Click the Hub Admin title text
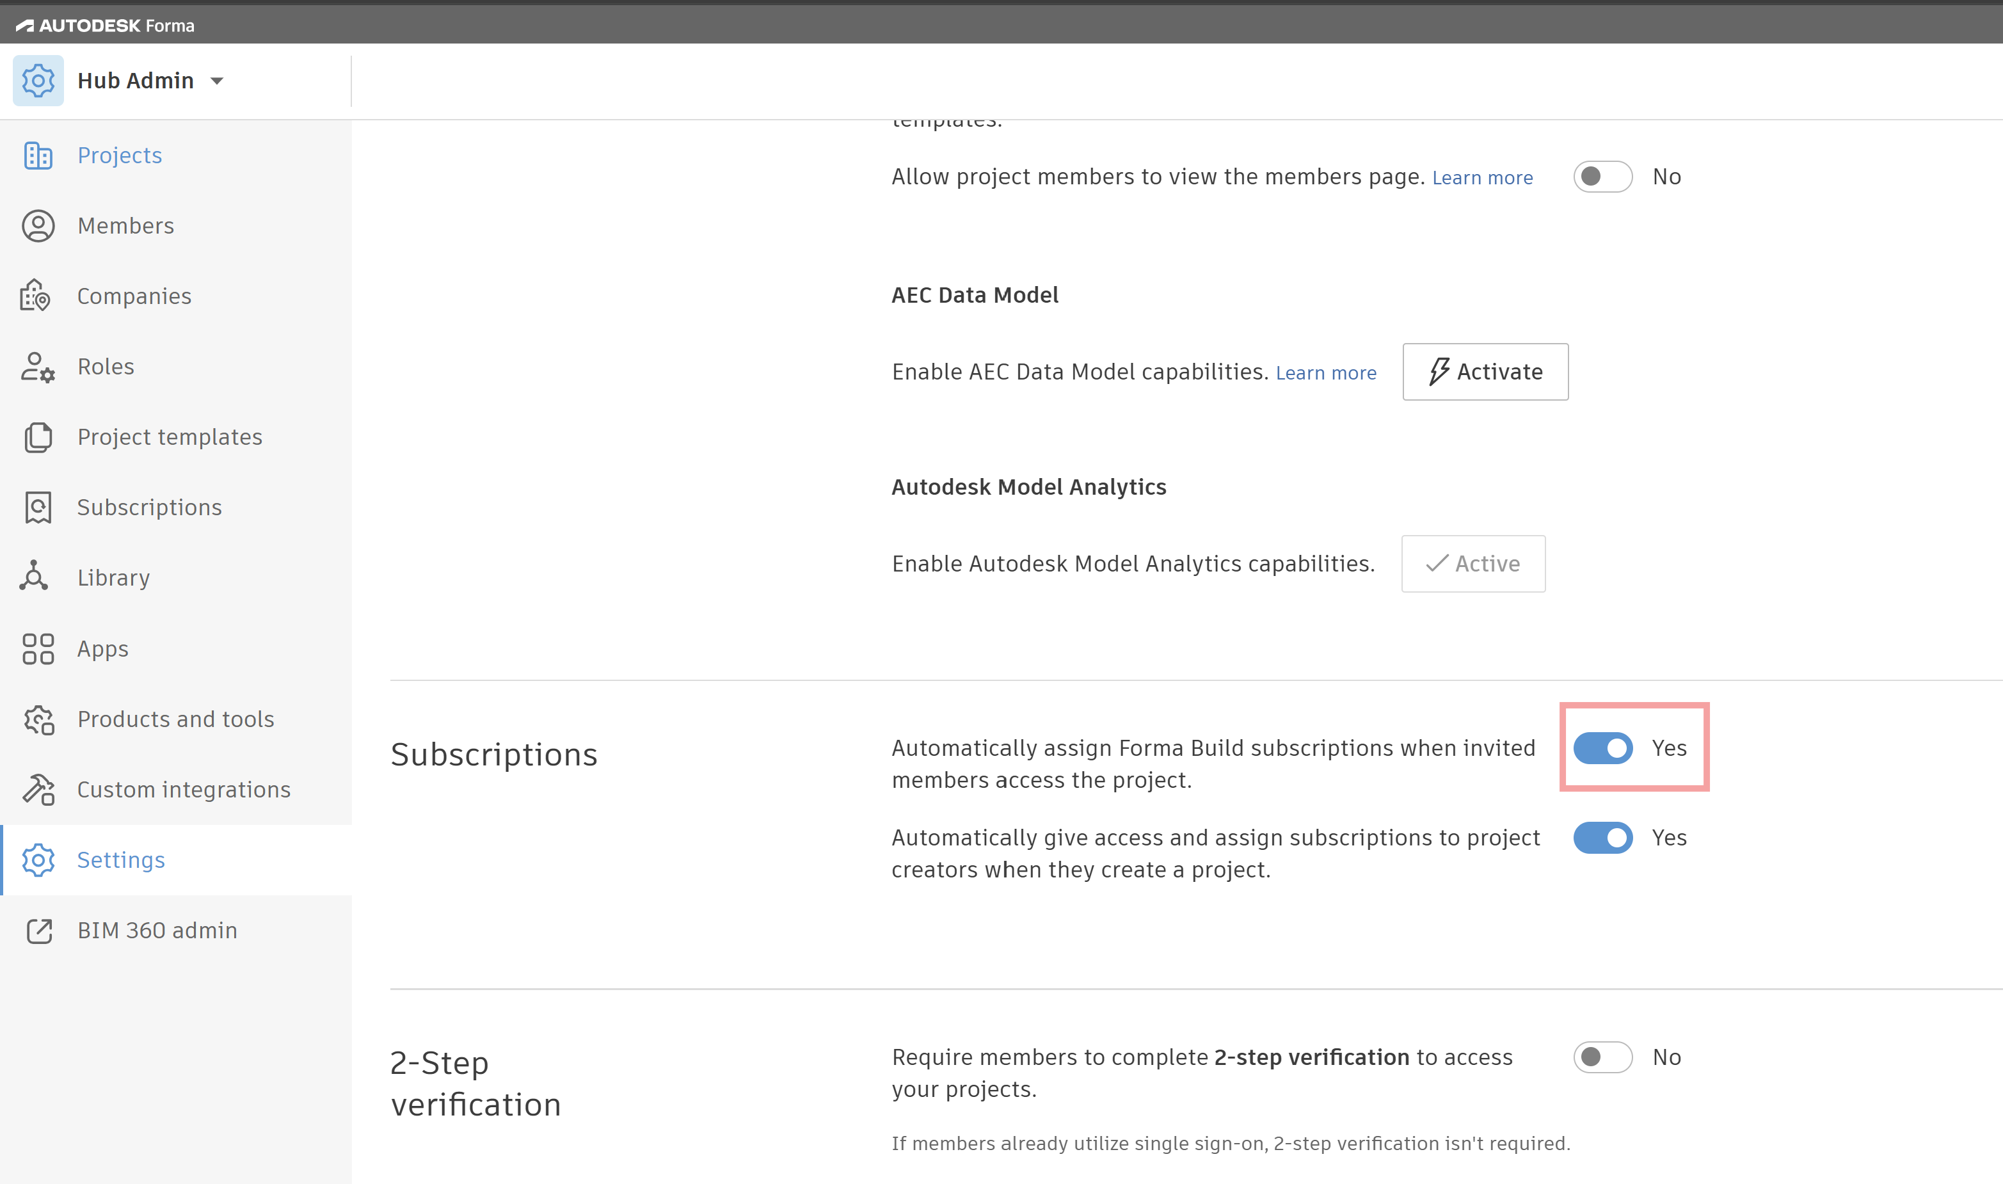 tap(136, 81)
